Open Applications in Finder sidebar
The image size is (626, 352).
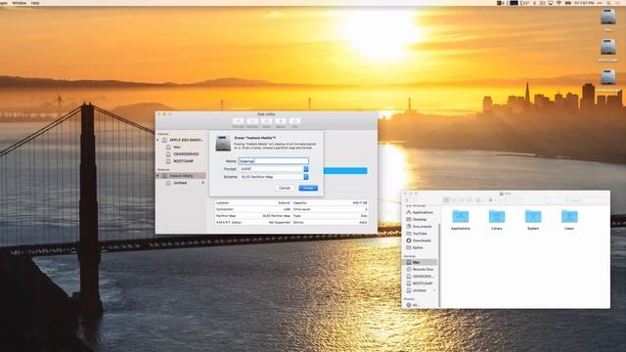[x=420, y=212]
